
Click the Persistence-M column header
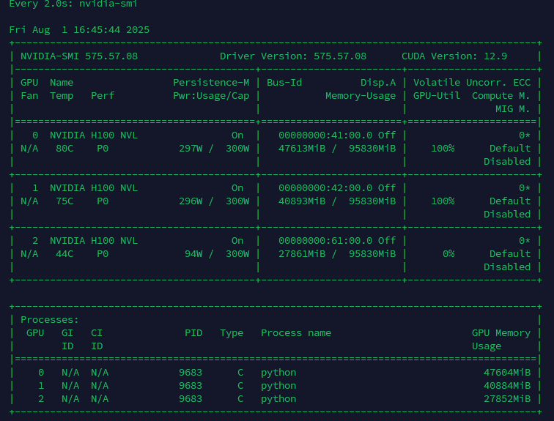tap(211, 83)
